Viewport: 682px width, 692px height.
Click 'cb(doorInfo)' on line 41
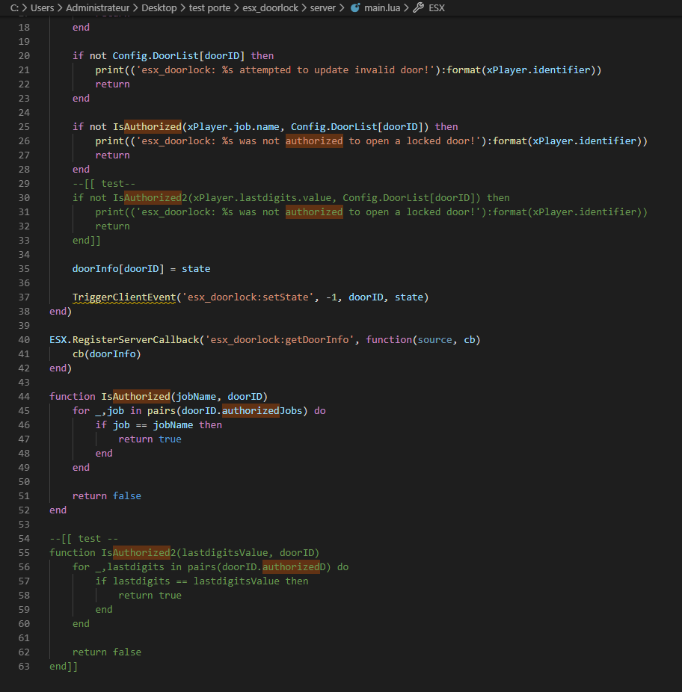106,354
